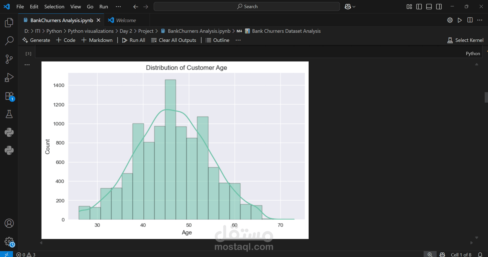
Task: Open the Manage gear icon in activity bar
Action: [x=9, y=242]
